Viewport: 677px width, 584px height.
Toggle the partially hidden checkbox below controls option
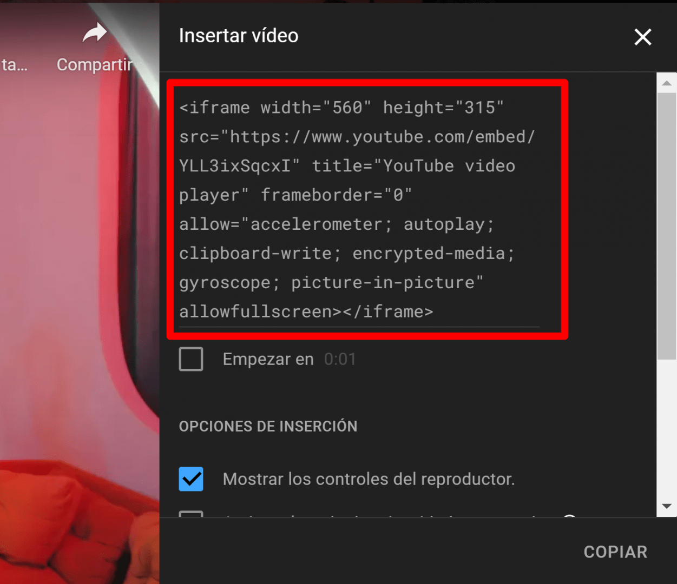point(191,514)
